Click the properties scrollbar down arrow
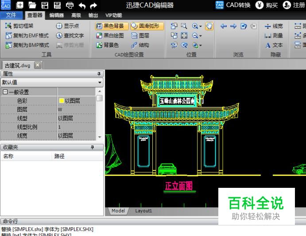The image size is (306, 236). coord(100,137)
